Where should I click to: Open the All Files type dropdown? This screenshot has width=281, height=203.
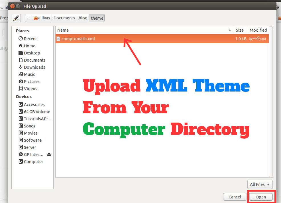pyautogui.click(x=260, y=184)
